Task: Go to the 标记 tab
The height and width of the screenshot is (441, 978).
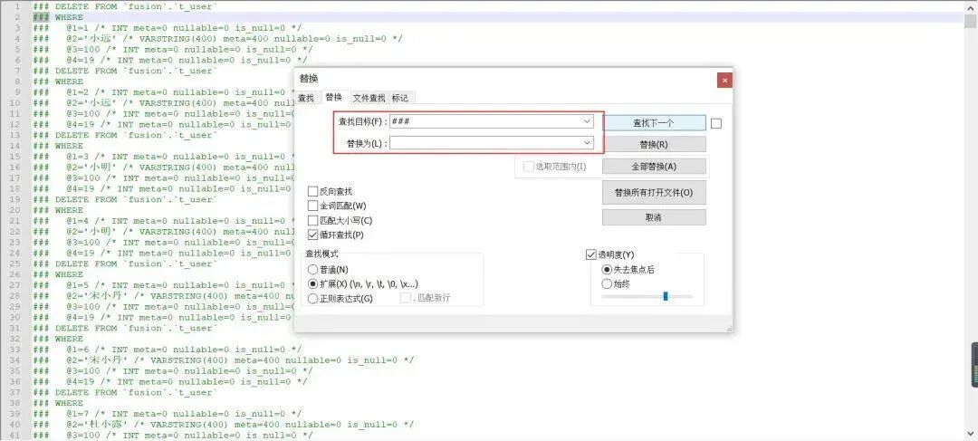Action: 400,98
